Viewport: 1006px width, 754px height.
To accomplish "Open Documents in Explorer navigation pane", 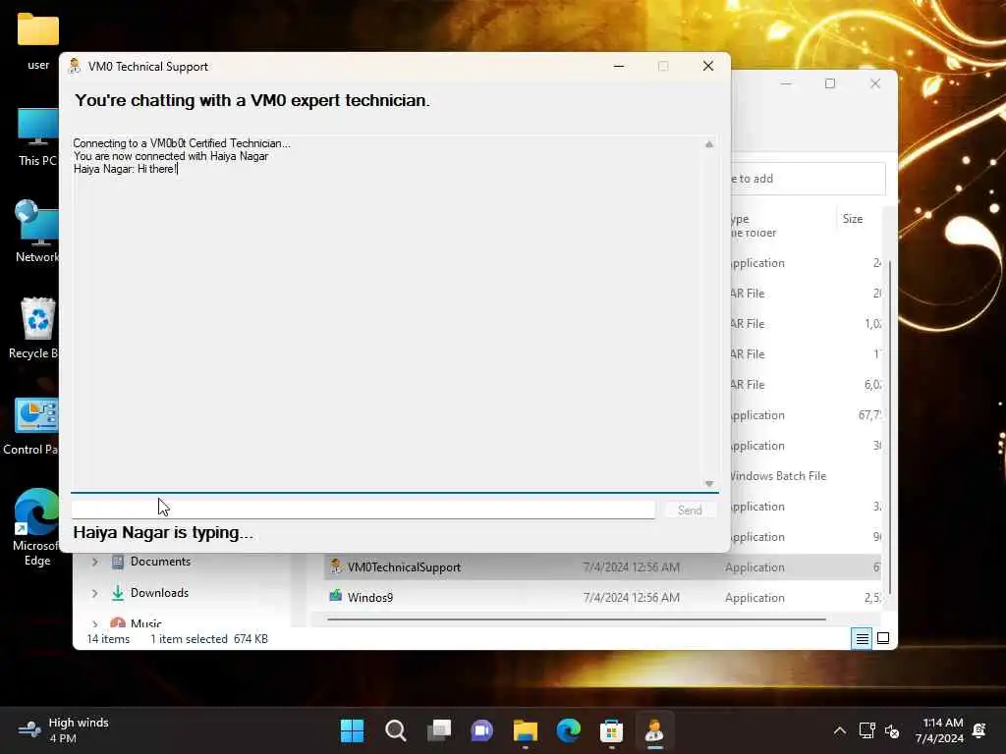I will 160,561.
